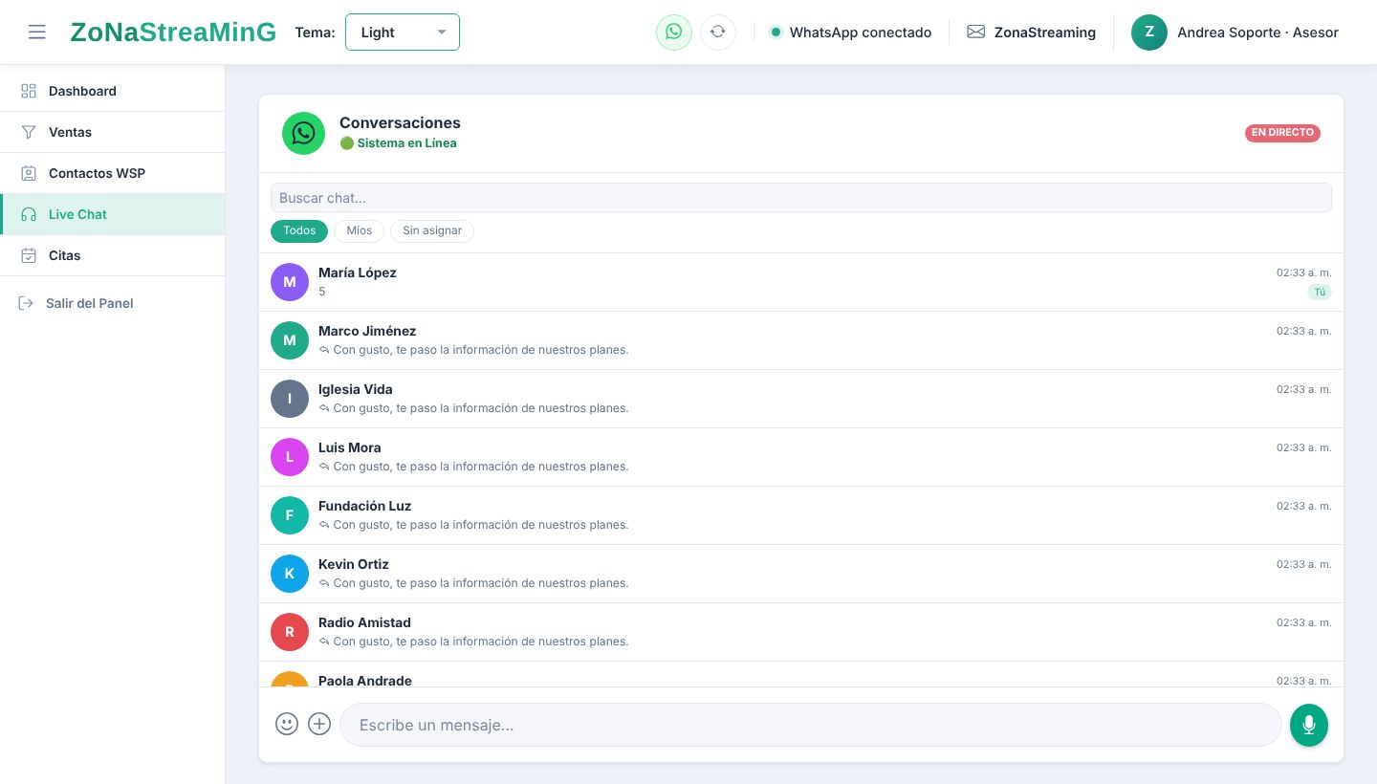
Task: Click the ZoNaStreaMinG logo
Action: click(173, 33)
